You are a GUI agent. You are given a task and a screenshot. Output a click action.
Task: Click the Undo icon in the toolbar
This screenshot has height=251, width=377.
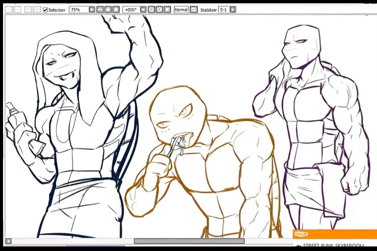9,9
